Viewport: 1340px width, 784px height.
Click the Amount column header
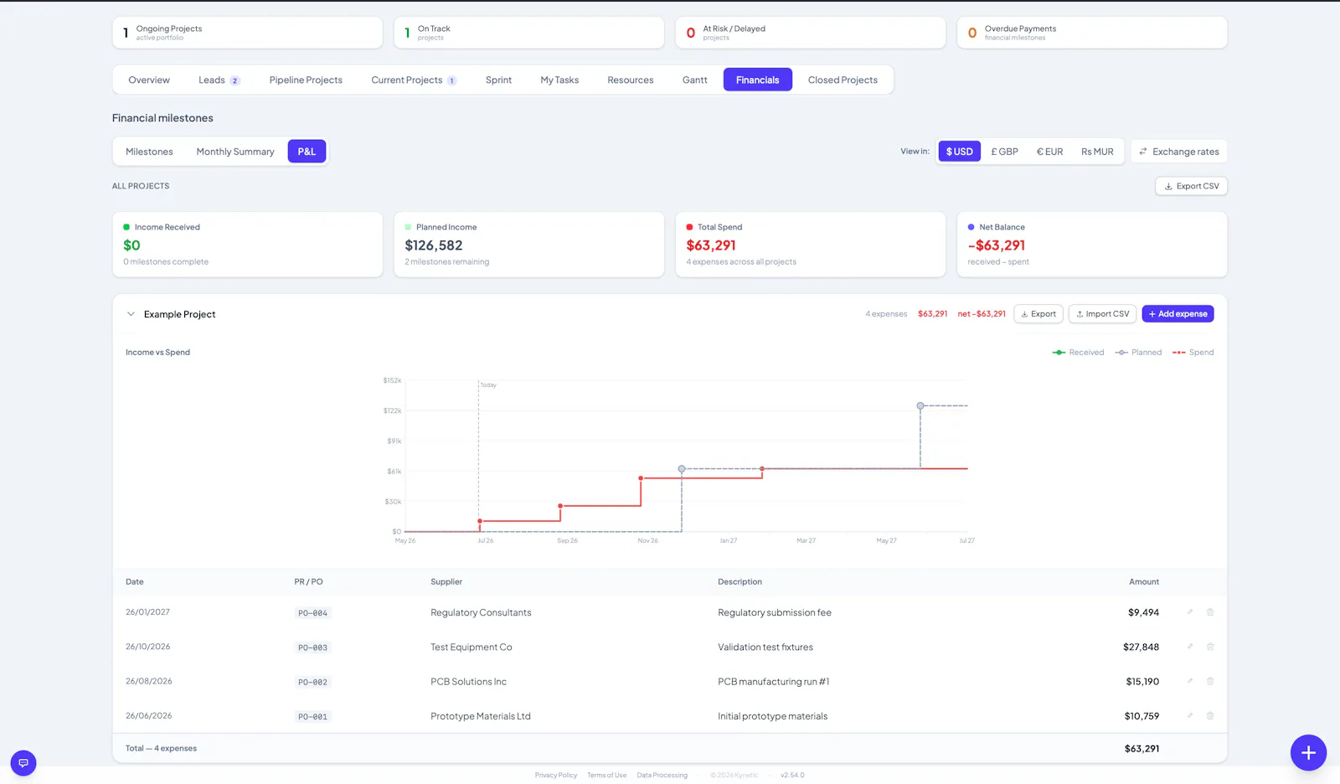[x=1144, y=582]
